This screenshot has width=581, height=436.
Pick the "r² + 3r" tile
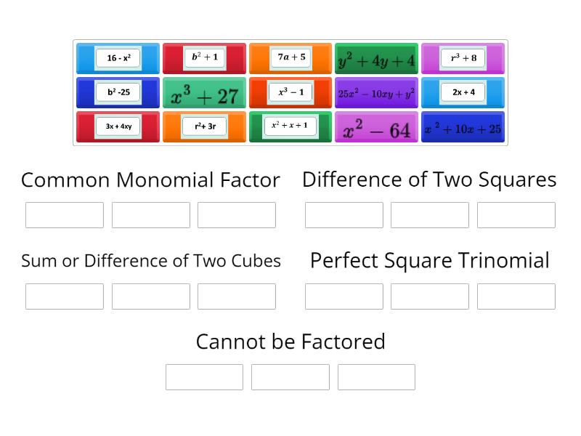point(204,126)
